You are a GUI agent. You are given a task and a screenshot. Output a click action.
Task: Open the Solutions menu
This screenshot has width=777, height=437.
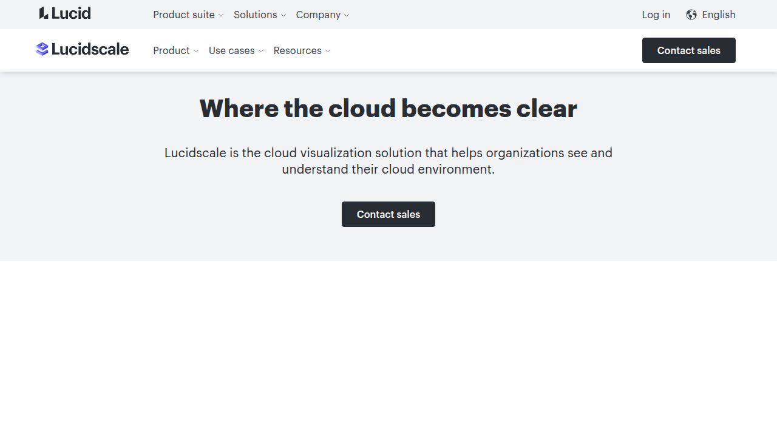pos(260,15)
